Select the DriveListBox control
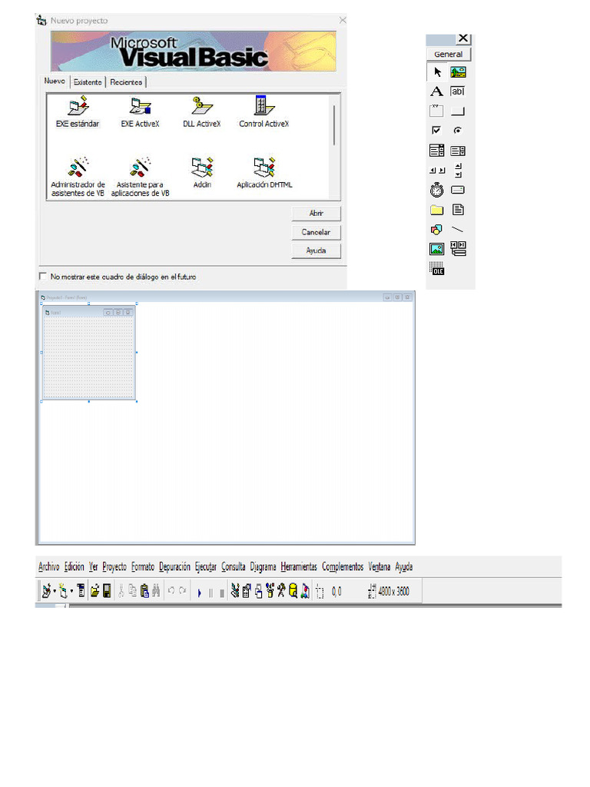The height and width of the screenshot is (787, 590). [458, 190]
